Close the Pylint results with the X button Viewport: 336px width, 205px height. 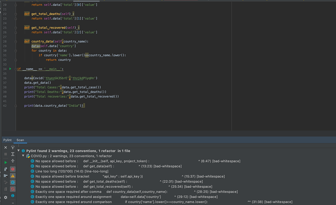(5, 147)
